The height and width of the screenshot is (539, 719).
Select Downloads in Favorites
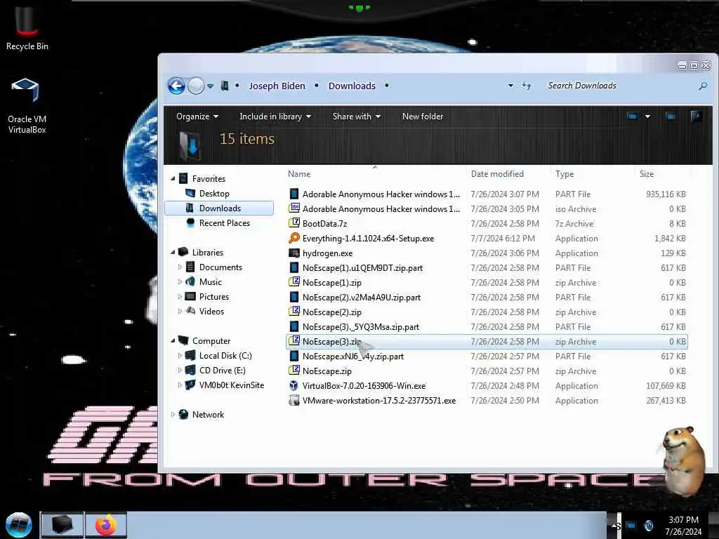pyautogui.click(x=220, y=208)
